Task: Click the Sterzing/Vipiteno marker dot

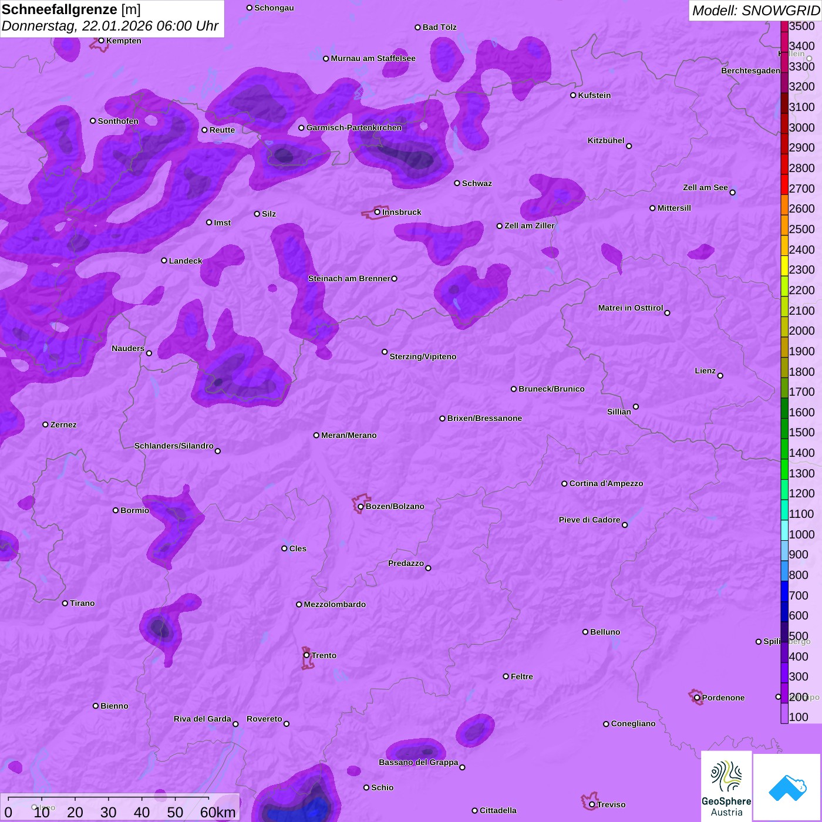Action: coord(385,352)
